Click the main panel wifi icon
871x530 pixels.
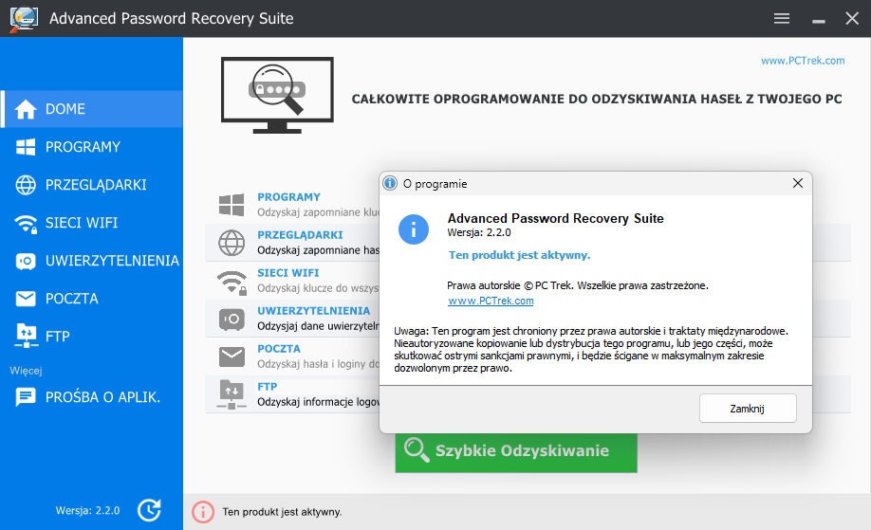point(232,283)
